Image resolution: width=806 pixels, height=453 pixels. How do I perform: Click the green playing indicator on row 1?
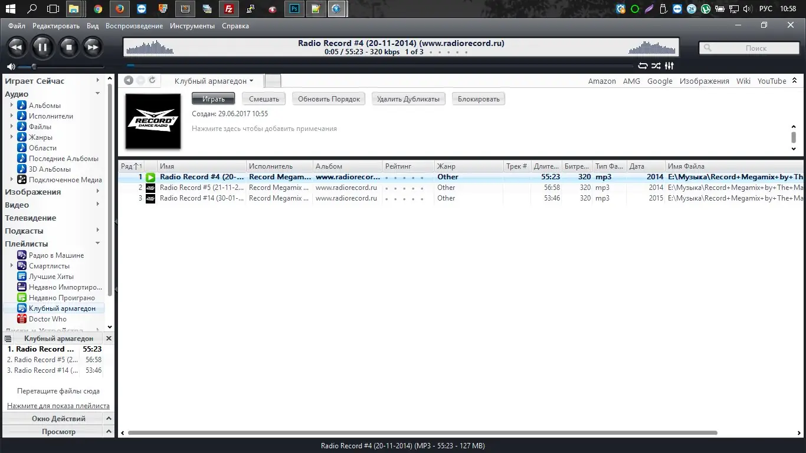(150, 177)
